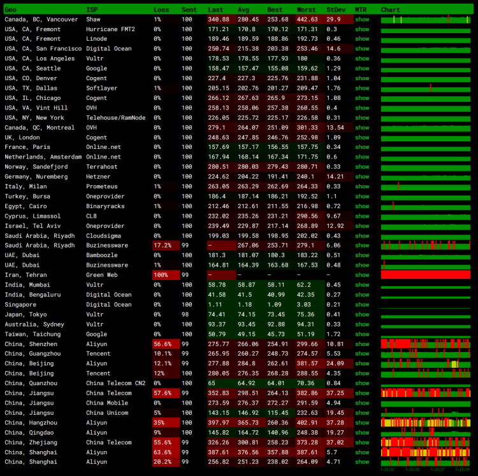Click the solid red chart for Iran Tehran
This screenshot has height=476, width=478.
(425, 275)
